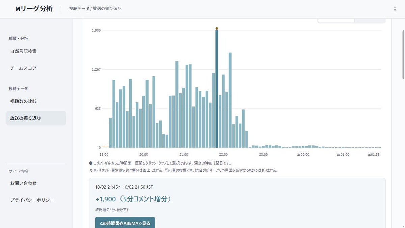Screen dimensions: 405x228
Task: Open 自然言語検索 in the sidebar
Action: [36, 51]
